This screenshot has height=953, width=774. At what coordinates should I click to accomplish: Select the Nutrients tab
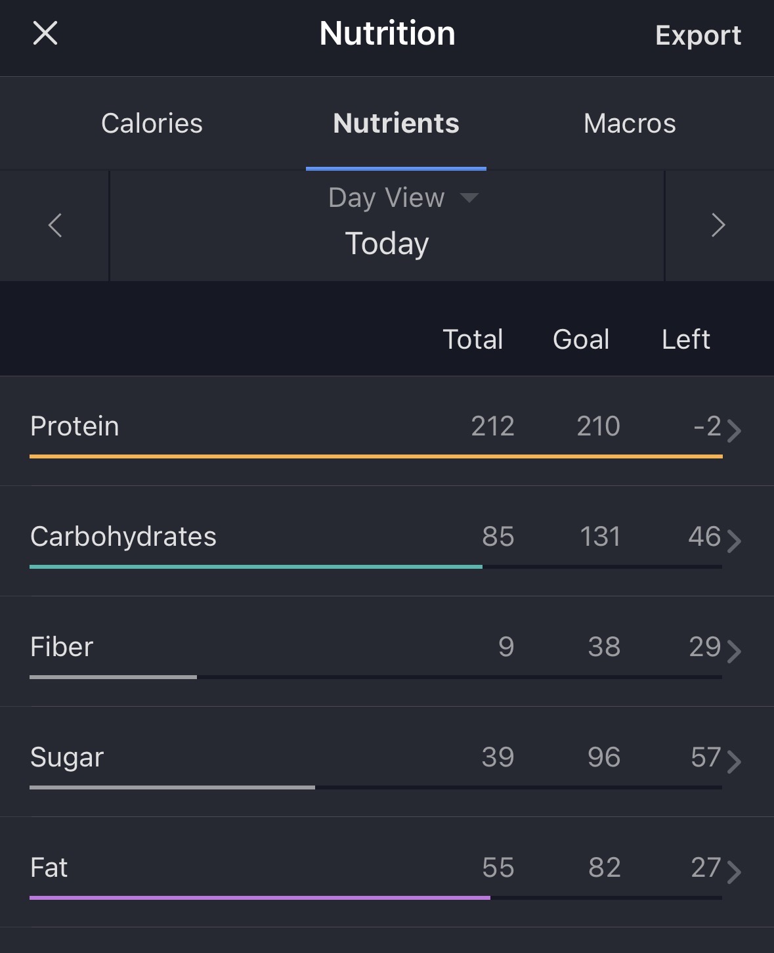pos(396,123)
